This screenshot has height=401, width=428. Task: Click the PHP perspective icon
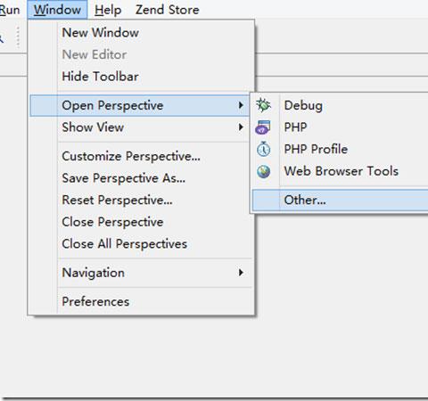pyautogui.click(x=263, y=127)
